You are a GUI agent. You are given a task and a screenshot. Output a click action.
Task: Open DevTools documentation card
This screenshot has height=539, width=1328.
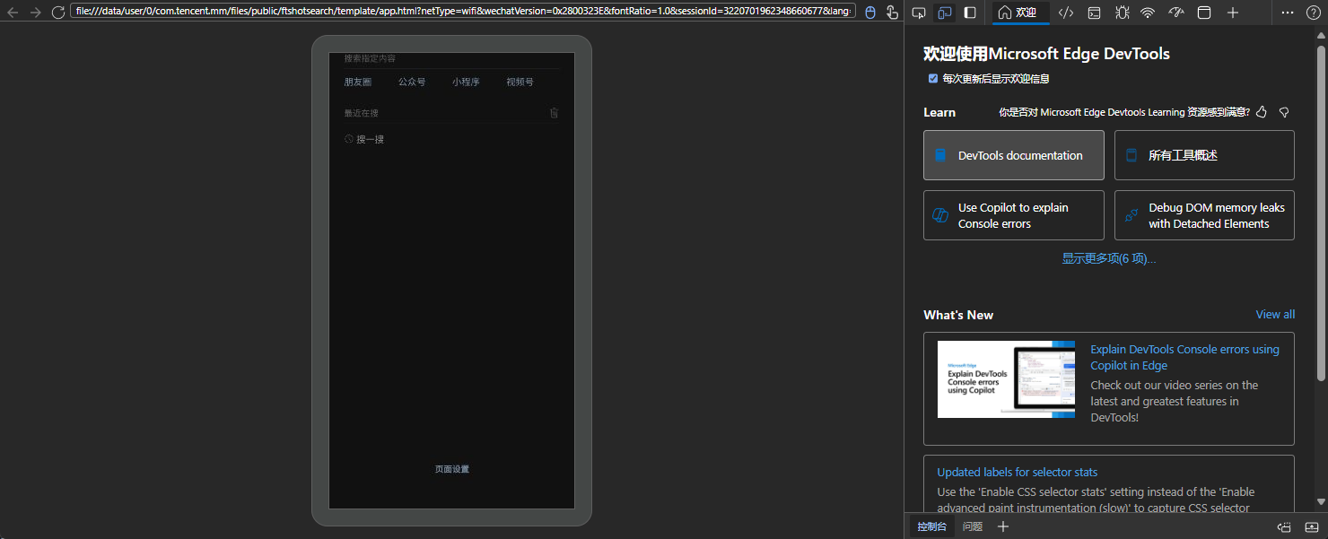pos(1013,155)
